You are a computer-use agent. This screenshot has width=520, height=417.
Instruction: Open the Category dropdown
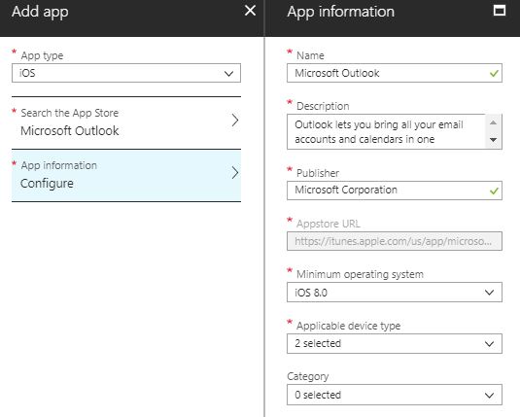[x=395, y=395]
